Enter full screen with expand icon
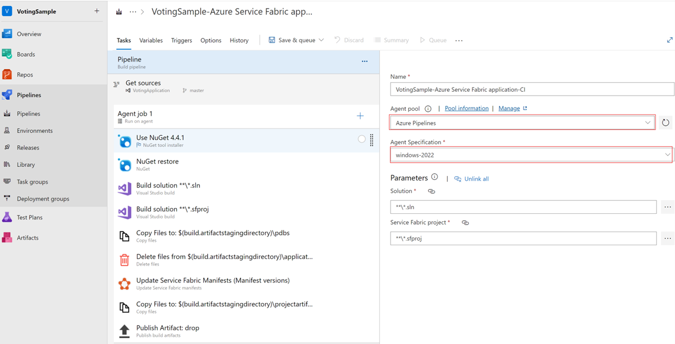Image resolution: width=675 pixels, height=344 pixels. click(670, 40)
